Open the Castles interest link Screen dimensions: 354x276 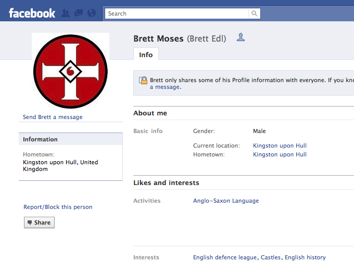271,257
